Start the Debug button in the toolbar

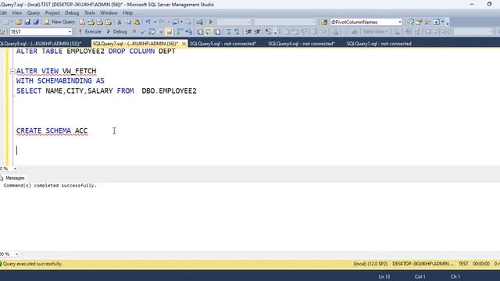point(116,31)
